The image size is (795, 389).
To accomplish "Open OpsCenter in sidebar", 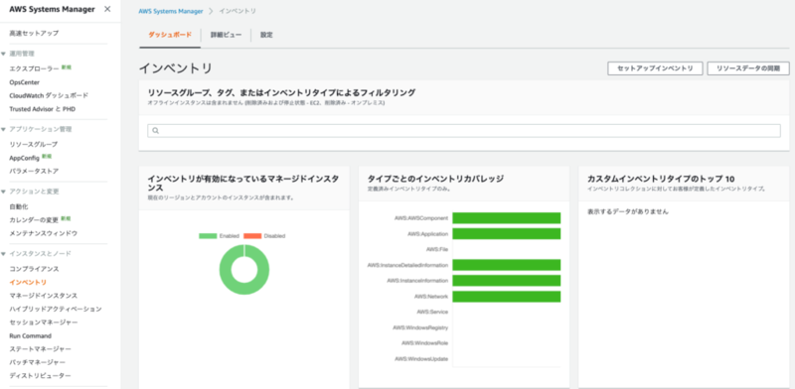I will click(24, 82).
